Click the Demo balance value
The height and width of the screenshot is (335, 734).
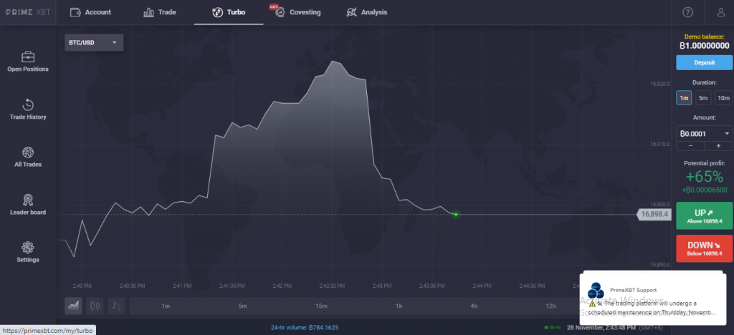(704, 46)
